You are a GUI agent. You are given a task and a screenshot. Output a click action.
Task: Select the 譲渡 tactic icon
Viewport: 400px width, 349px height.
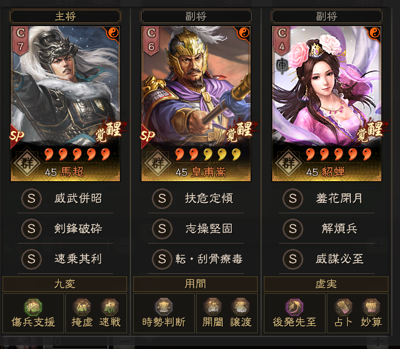241,307
